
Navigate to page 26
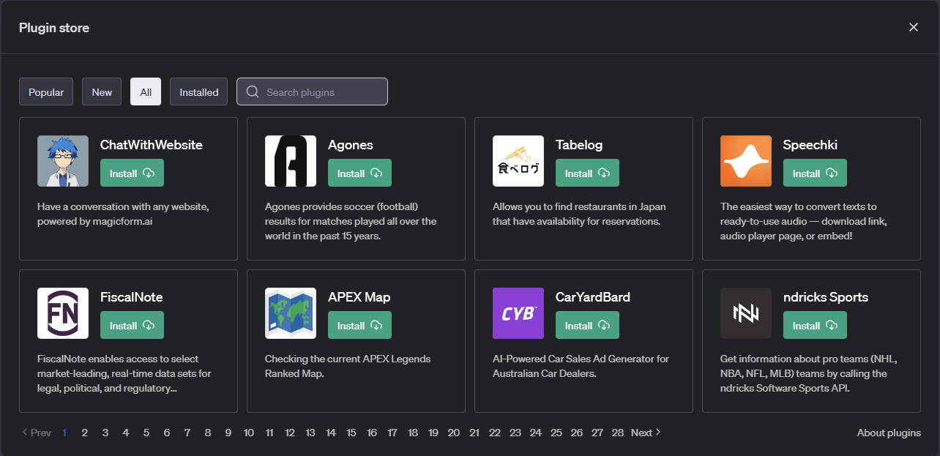pos(577,433)
